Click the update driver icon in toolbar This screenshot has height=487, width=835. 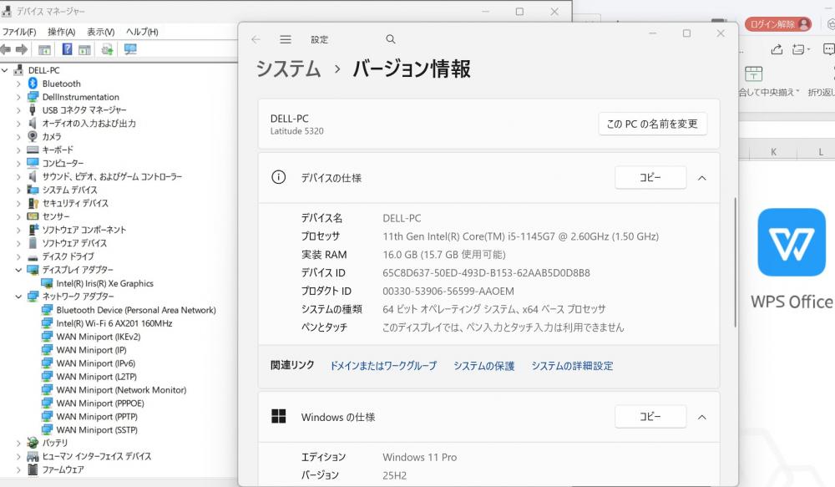[107, 49]
